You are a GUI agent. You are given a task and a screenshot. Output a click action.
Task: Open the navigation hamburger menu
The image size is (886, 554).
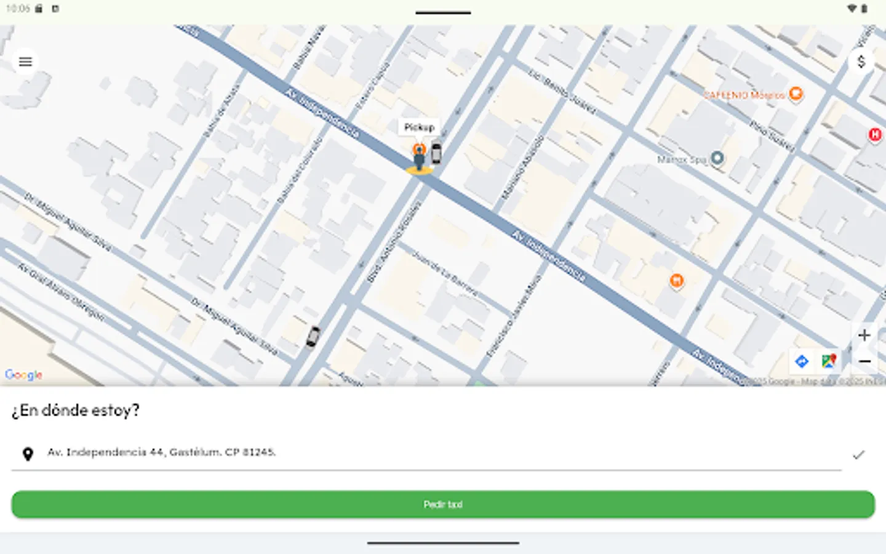click(25, 62)
